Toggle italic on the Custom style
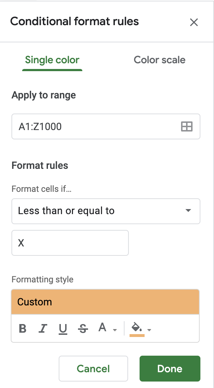This screenshot has width=214, height=388. click(42, 328)
